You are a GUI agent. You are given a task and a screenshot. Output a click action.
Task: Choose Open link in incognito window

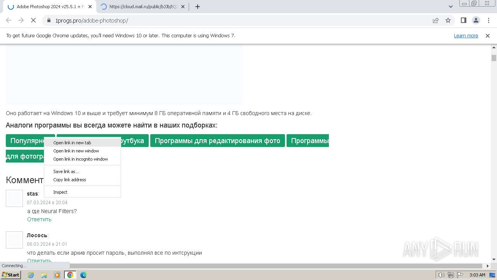pyautogui.click(x=82, y=159)
